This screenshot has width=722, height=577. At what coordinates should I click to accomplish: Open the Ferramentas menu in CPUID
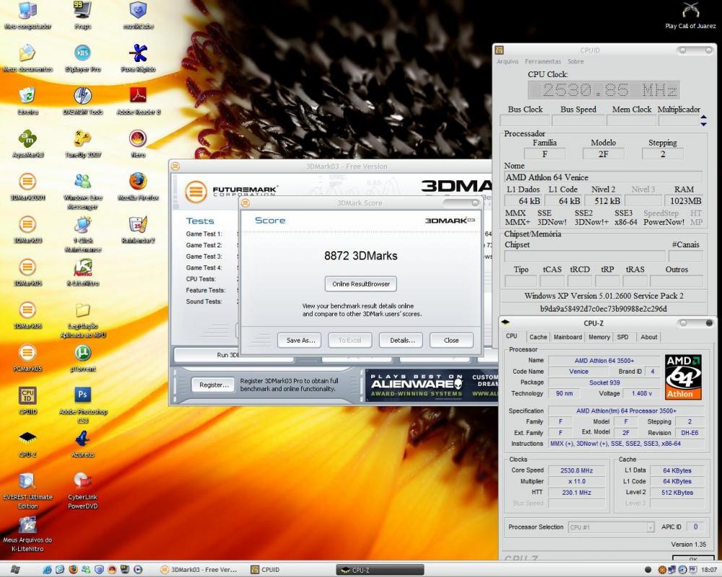coord(543,62)
